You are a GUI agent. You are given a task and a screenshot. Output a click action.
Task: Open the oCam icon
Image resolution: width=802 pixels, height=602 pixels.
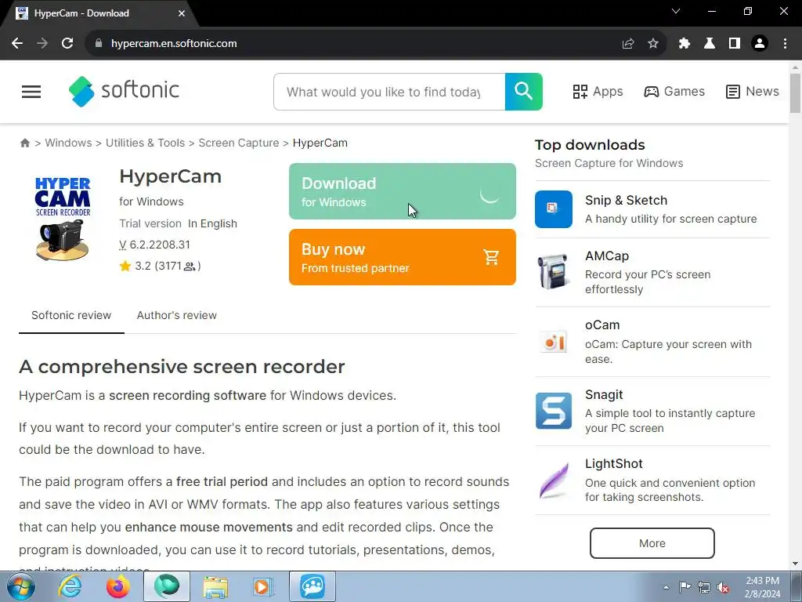click(554, 342)
